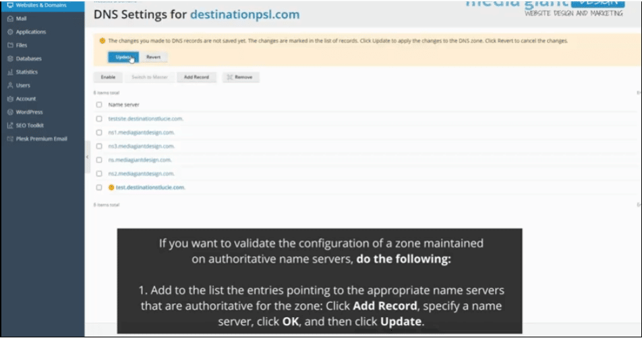
Task: Open the Files folder icon in sidebar
Action: pos(10,45)
